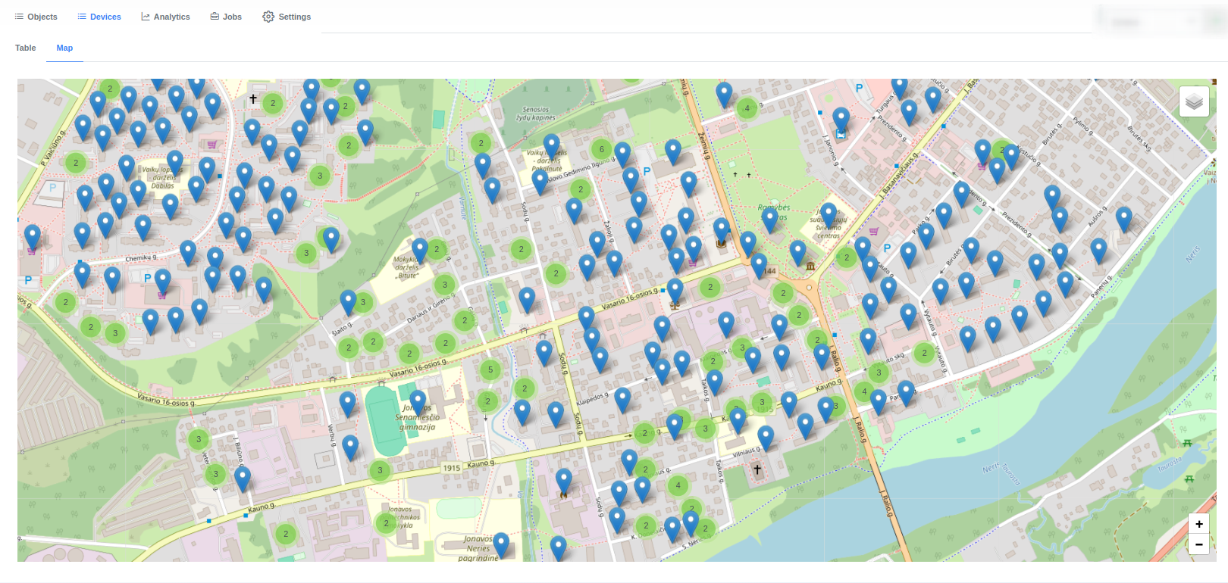
Task: Zoom out with the minus button
Action: coord(1199,544)
